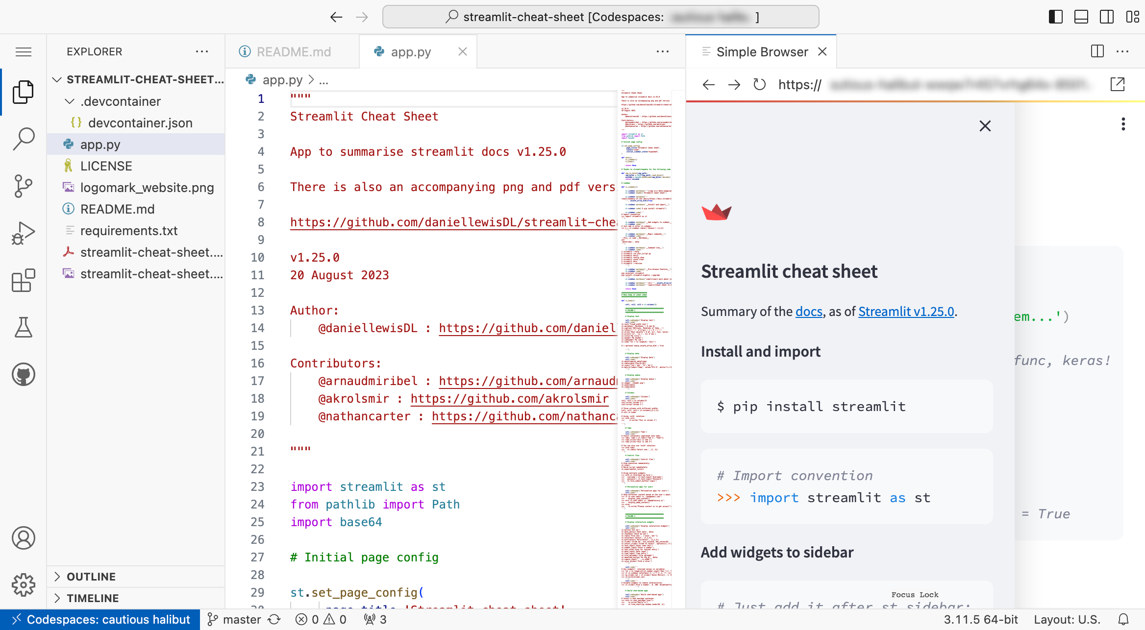Click the command center search field
1145x630 pixels.
tap(600, 17)
